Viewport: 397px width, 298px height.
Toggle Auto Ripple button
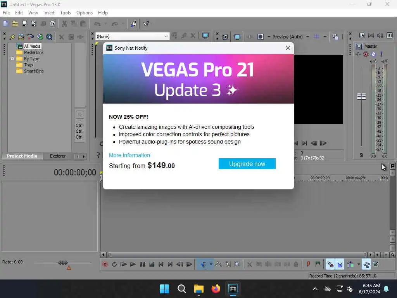point(350,264)
